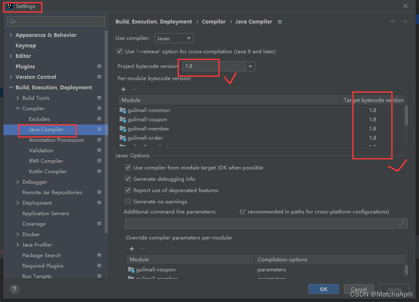Add per-module bytecode version with plus

pos(123,89)
